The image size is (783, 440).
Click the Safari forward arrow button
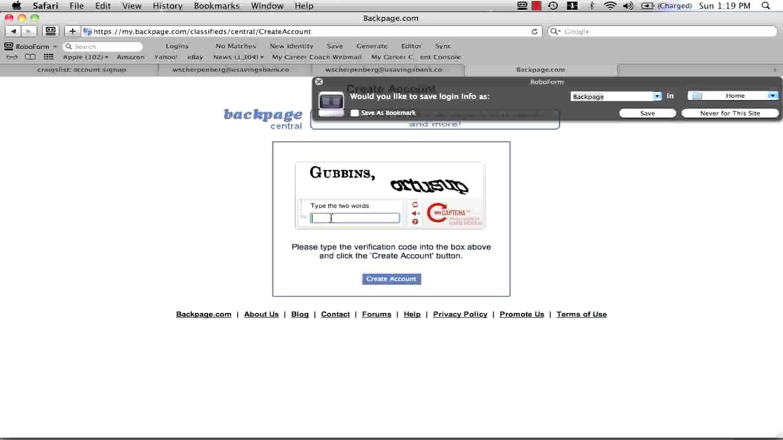28,31
